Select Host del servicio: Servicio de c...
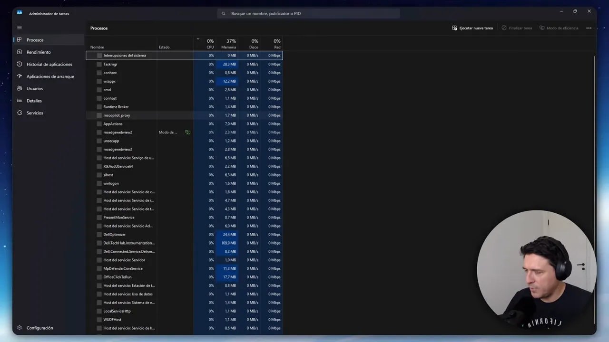The width and height of the screenshot is (609, 342). click(x=184, y=192)
